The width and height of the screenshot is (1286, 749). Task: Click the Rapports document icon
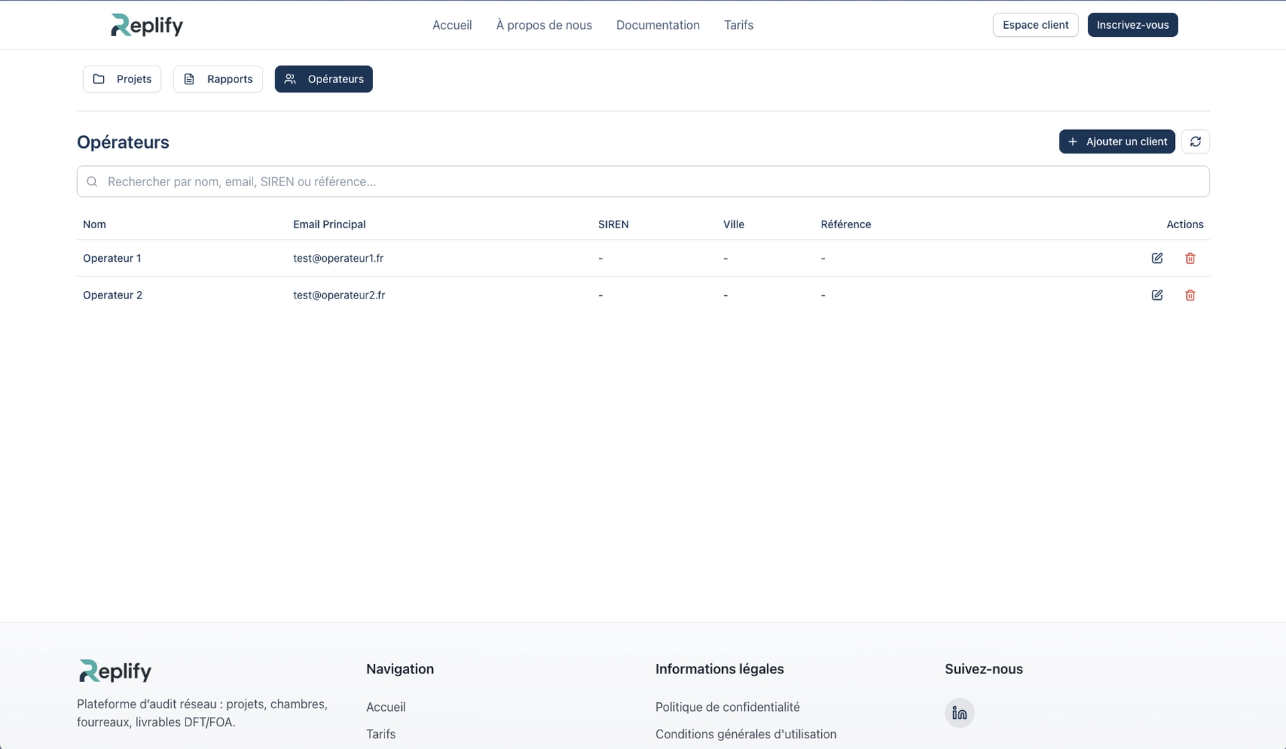click(x=189, y=78)
